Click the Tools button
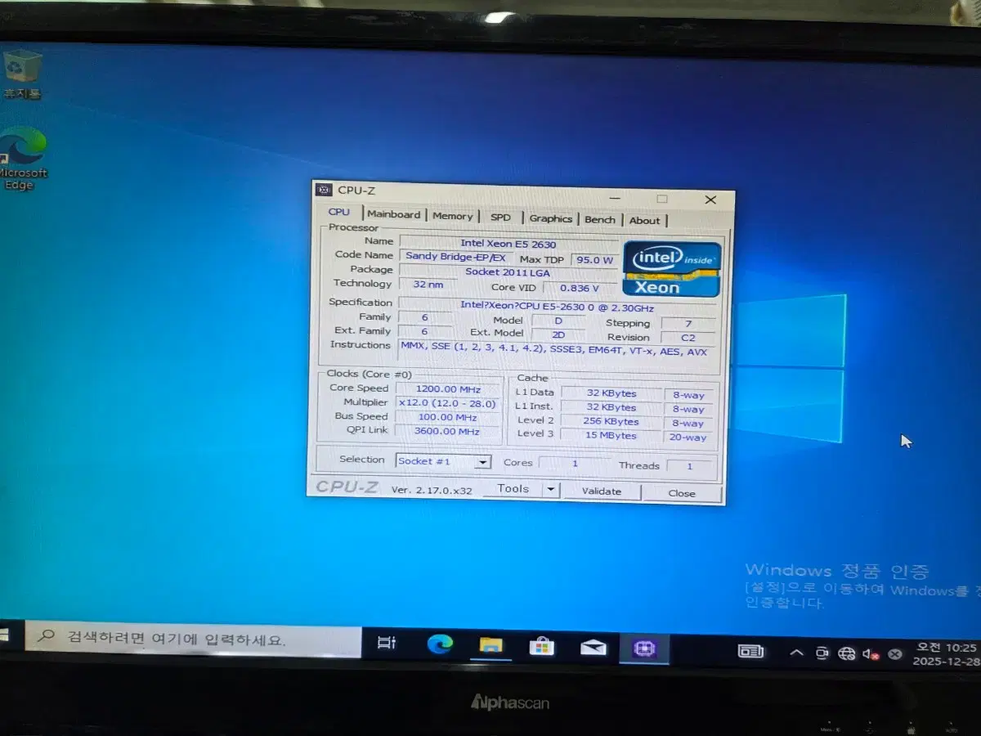Image resolution: width=981 pixels, height=736 pixels. click(513, 488)
